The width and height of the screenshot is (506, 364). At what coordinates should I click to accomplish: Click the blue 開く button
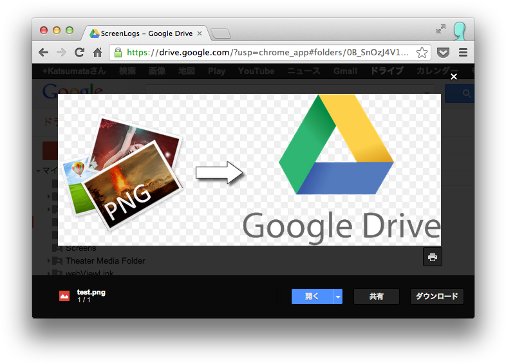pyautogui.click(x=312, y=296)
